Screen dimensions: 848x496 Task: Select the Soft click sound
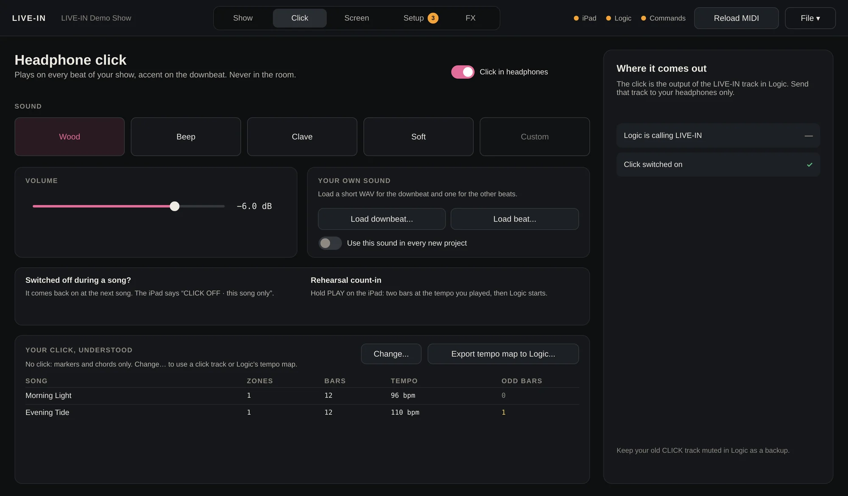tap(418, 137)
